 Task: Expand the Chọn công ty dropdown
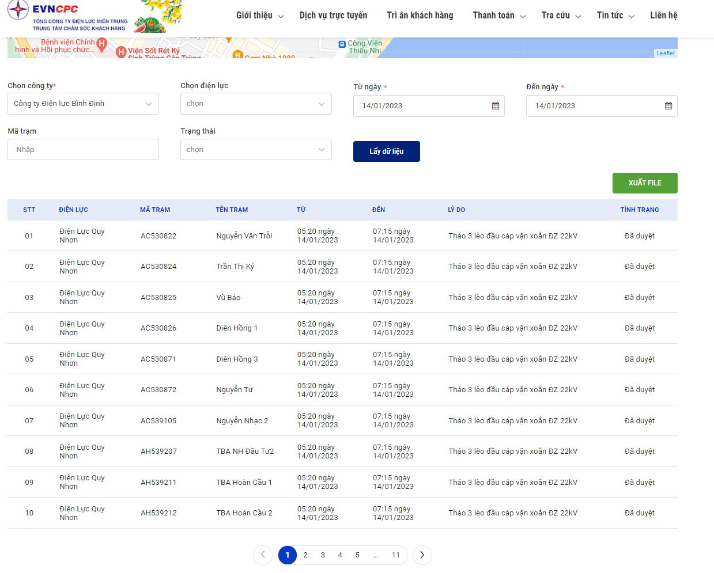point(83,104)
